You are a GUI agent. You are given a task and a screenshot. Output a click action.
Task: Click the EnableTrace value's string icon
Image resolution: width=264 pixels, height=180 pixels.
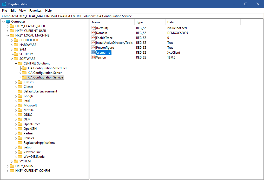94,38
